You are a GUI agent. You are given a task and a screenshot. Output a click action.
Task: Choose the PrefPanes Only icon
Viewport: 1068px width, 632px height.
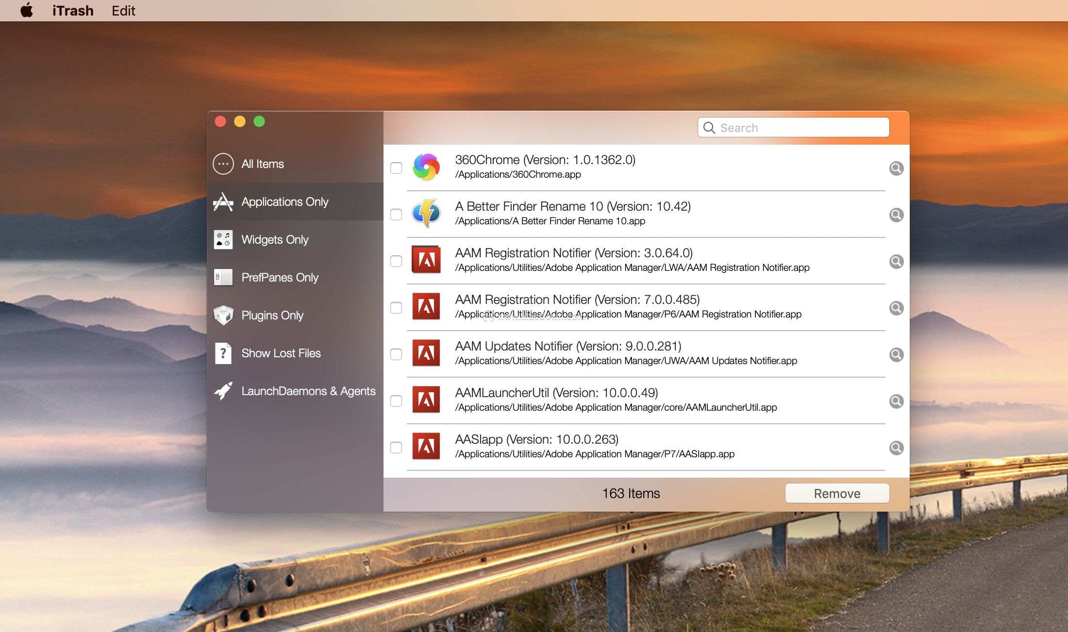coord(223,278)
